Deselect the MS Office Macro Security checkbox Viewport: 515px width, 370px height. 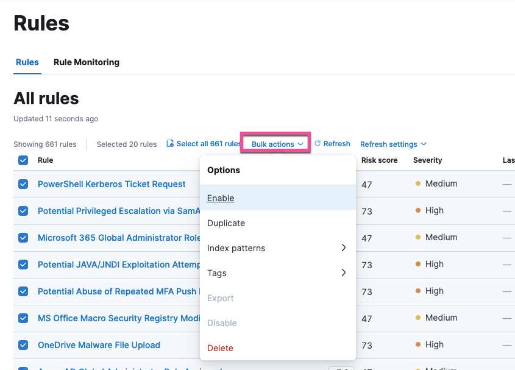[x=23, y=318]
